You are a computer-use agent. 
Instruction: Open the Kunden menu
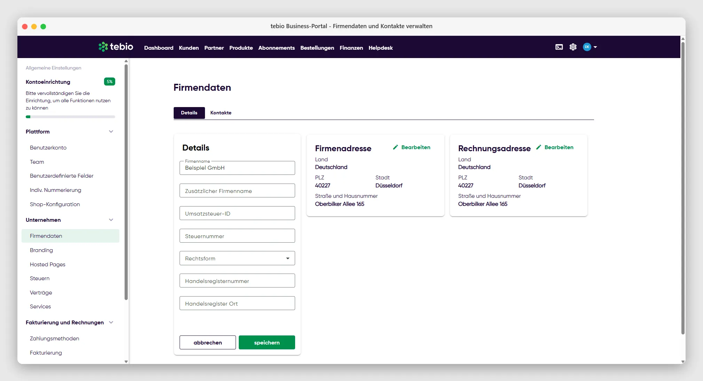click(x=189, y=48)
